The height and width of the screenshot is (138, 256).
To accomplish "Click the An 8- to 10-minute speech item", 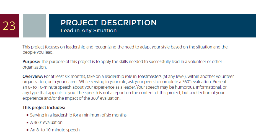I will click(55, 130).
